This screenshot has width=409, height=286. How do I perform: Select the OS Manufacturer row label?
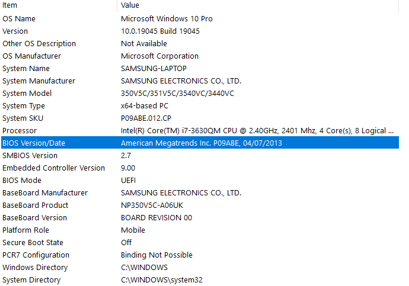coord(32,56)
